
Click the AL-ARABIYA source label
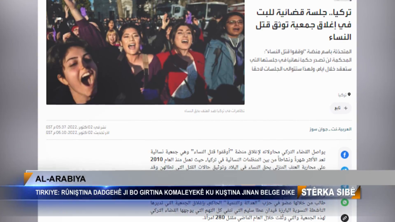coord(61,179)
